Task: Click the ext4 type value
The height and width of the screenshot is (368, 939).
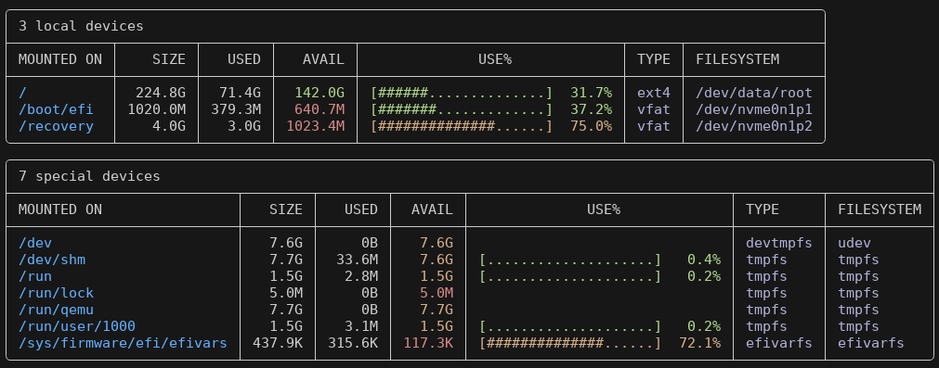Action: 653,94
